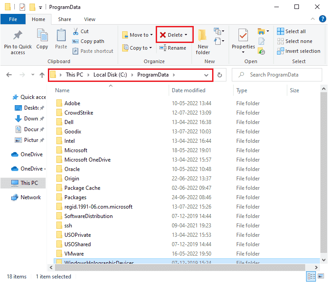The height and width of the screenshot is (282, 328).
Task: Select the CrowdStrike folder
Action: 75,113
